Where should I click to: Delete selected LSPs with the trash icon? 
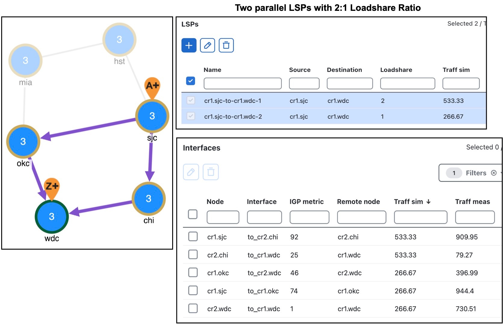226,45
